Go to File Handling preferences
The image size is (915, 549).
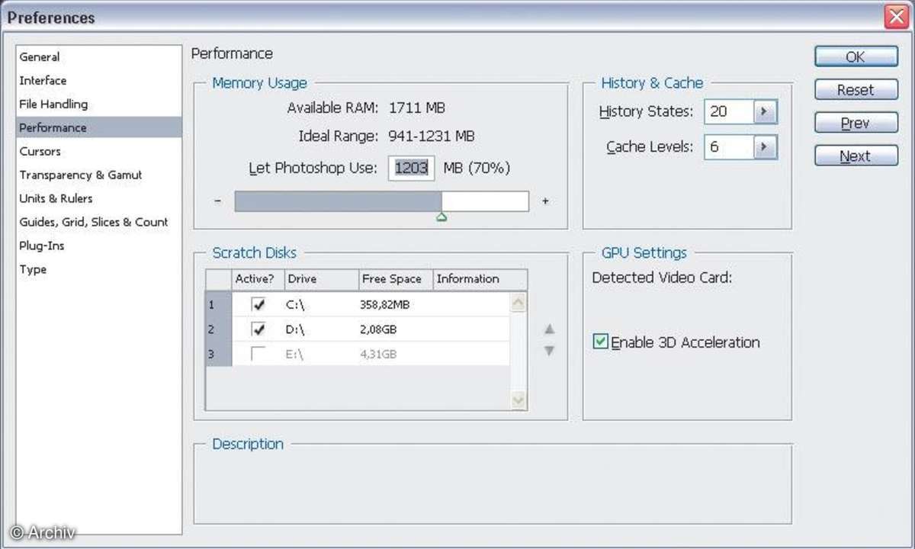[x=53, y=104]
